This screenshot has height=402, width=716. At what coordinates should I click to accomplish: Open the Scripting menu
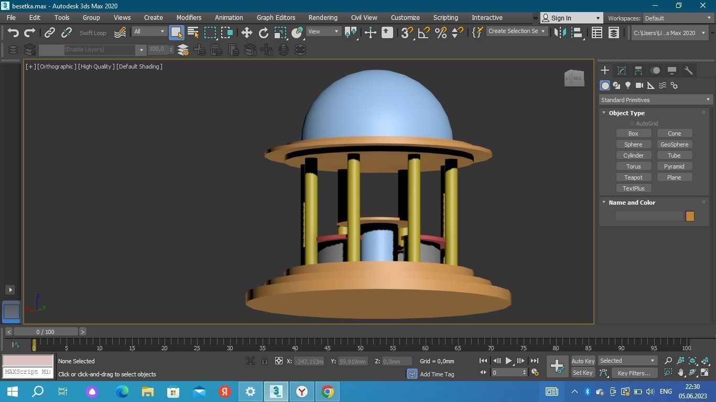[x=446, y=17]
